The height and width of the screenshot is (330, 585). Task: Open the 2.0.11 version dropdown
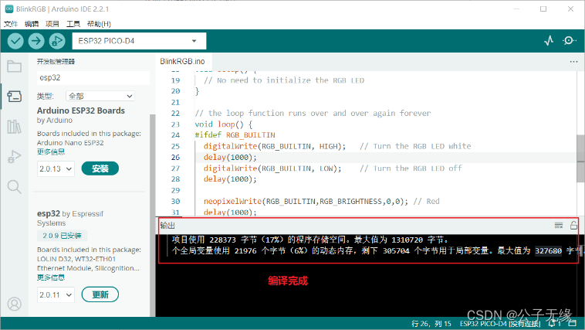[56, 295]
